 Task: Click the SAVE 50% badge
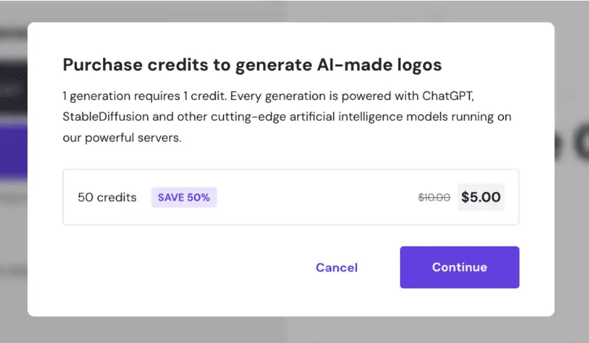pos(184,198)
